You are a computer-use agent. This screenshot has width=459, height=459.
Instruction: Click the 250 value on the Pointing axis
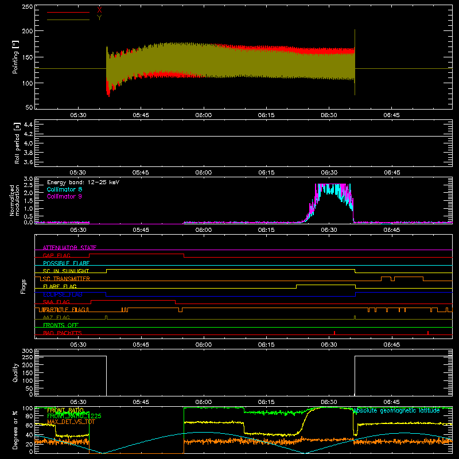coord(28,7)
